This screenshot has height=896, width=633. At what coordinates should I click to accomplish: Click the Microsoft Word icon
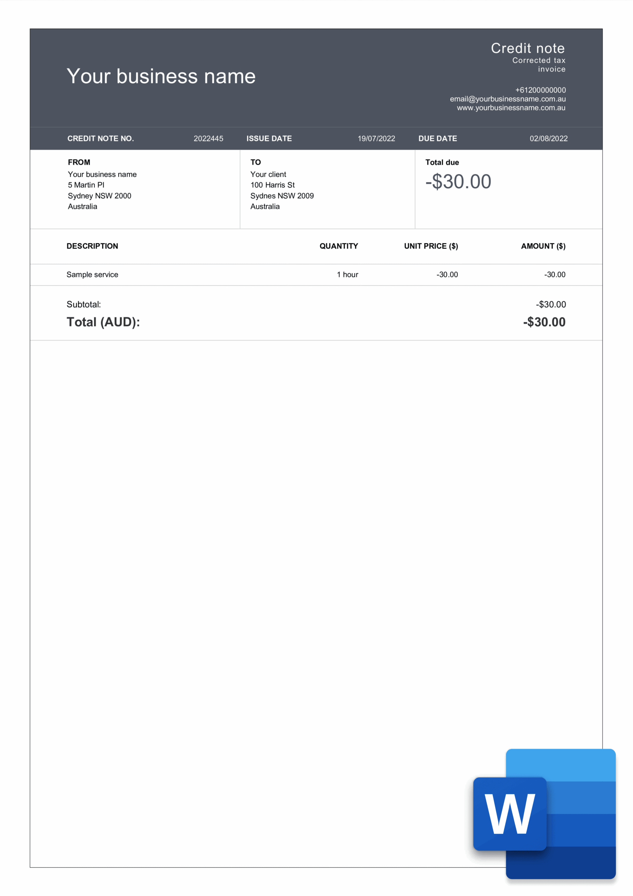544,813
